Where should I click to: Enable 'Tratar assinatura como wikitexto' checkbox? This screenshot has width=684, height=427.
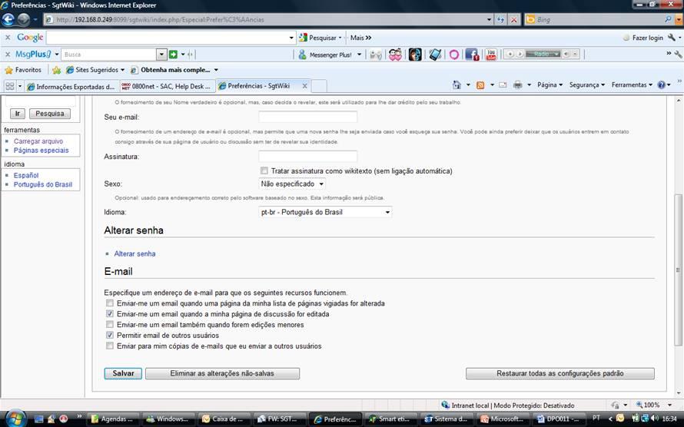pyautogui.click(x=264, y=170)
